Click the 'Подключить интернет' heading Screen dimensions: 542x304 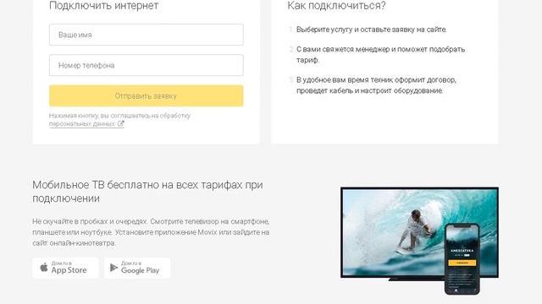click(x=103, y=6)
